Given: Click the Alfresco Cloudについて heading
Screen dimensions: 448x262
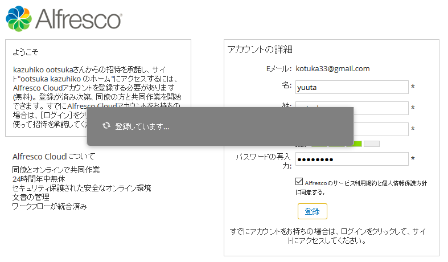Looking at the screenshot, I should [x=54, y=157].
